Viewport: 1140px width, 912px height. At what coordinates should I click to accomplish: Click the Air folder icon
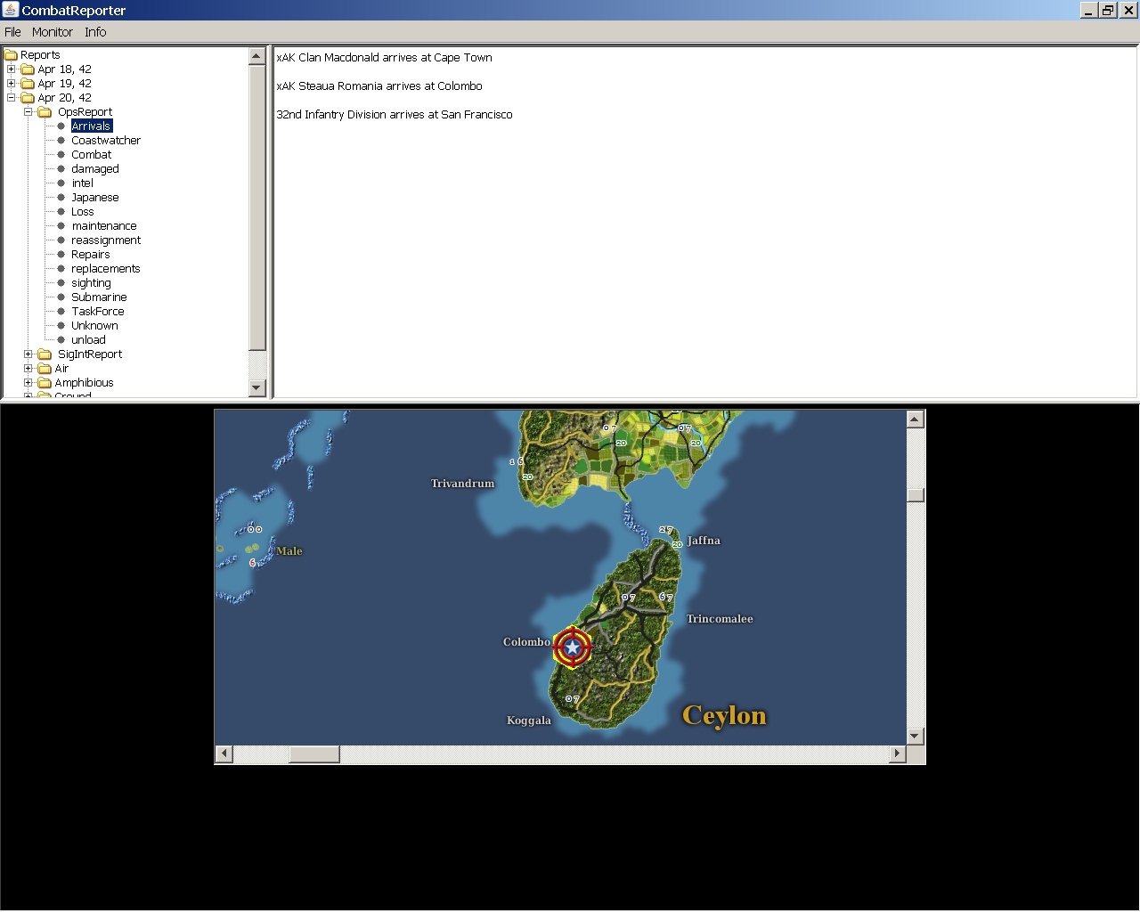[45, 369]
